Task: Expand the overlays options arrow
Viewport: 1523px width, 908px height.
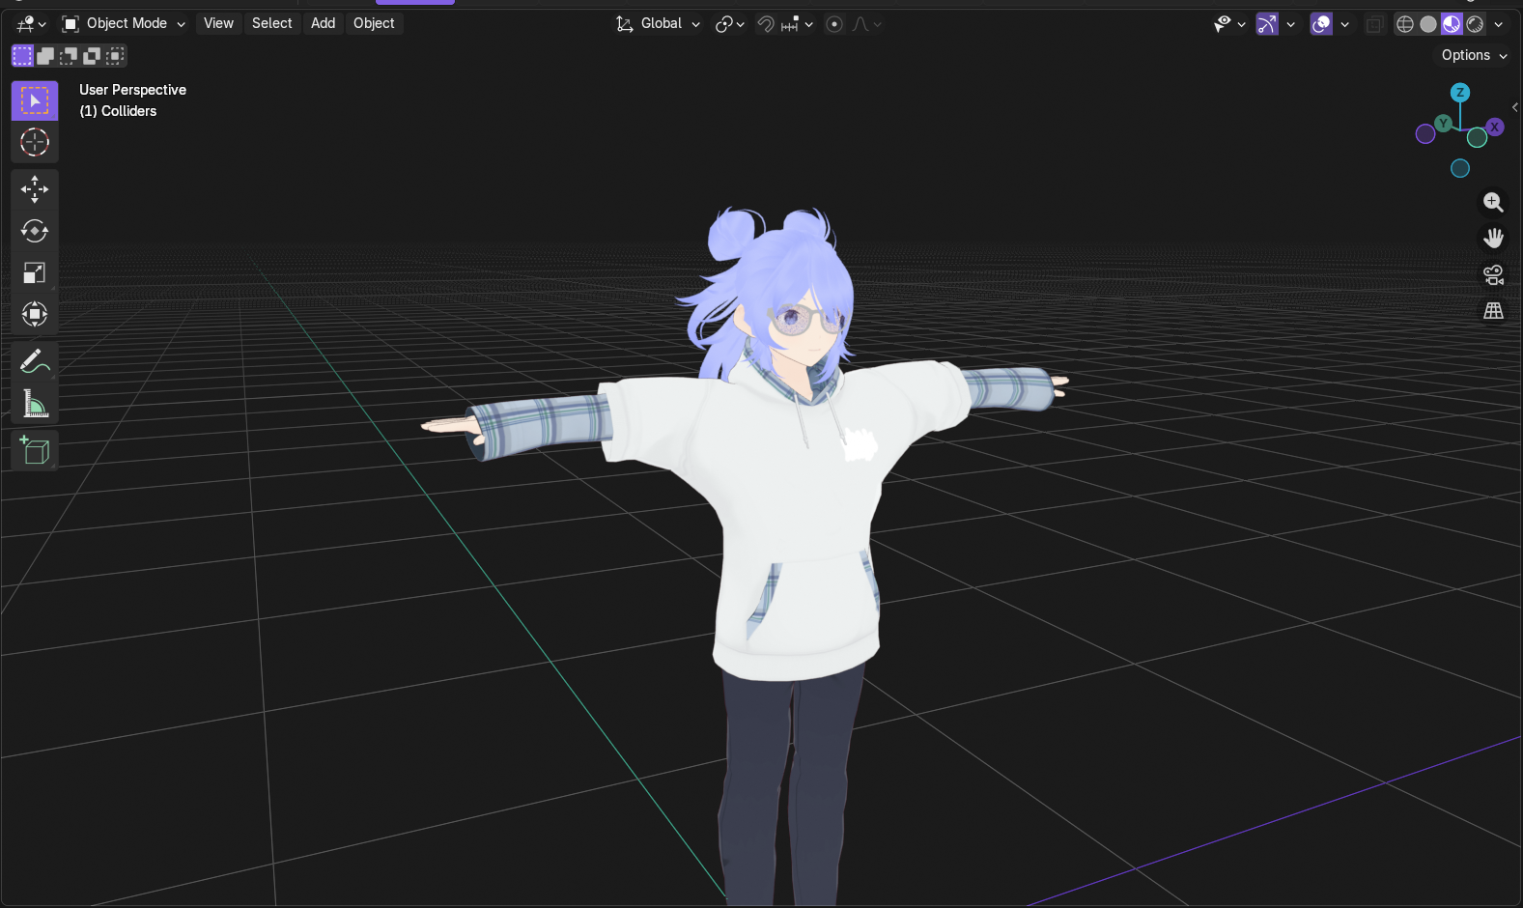Action: click(1344, 24)
